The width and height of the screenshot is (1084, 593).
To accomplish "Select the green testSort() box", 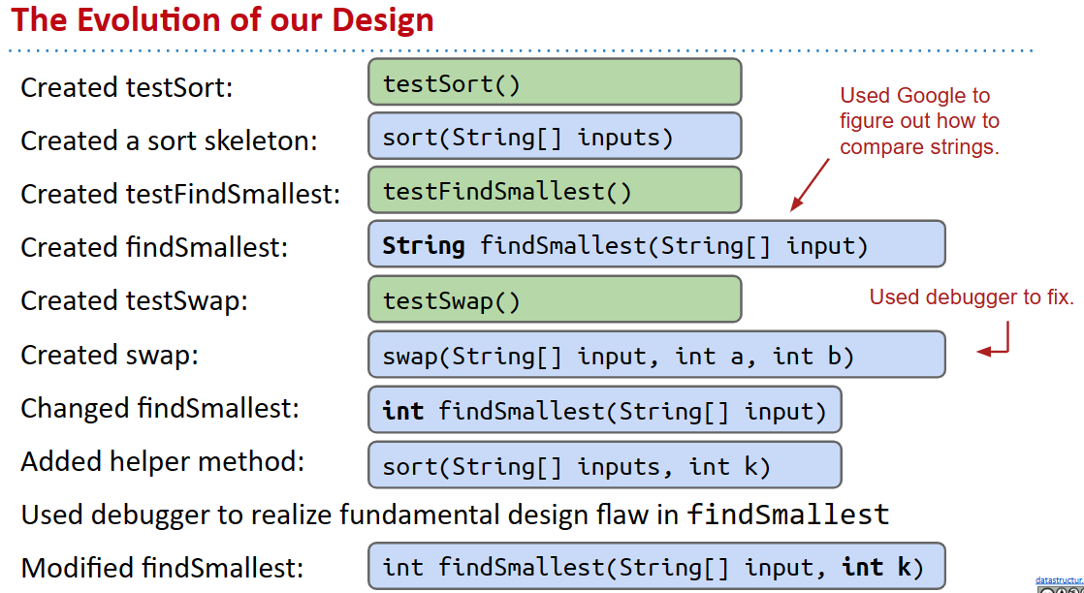I will pyautogui.click(x=554, y=82).
